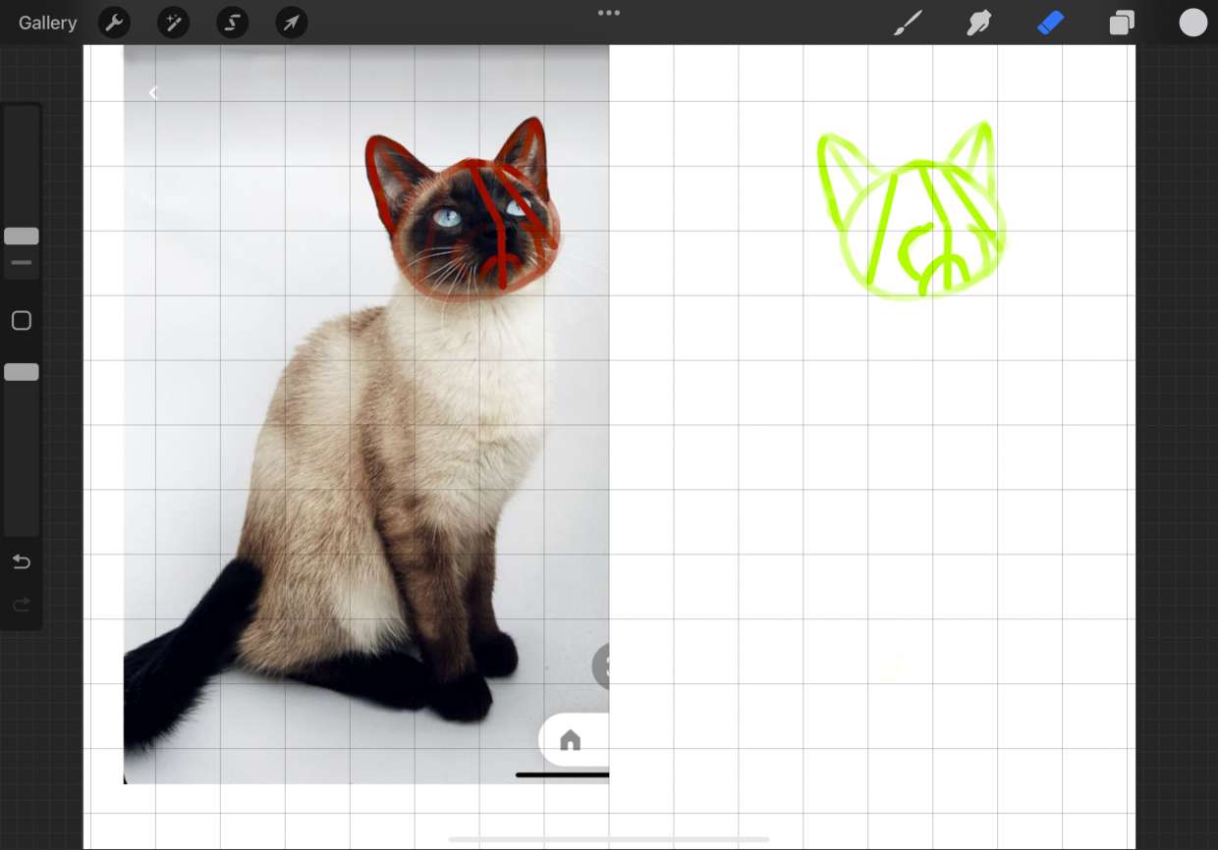The width and height of the screenshot is (1218, 850).
Task: Select the Brush tool
Action: (x=908, y=23)
